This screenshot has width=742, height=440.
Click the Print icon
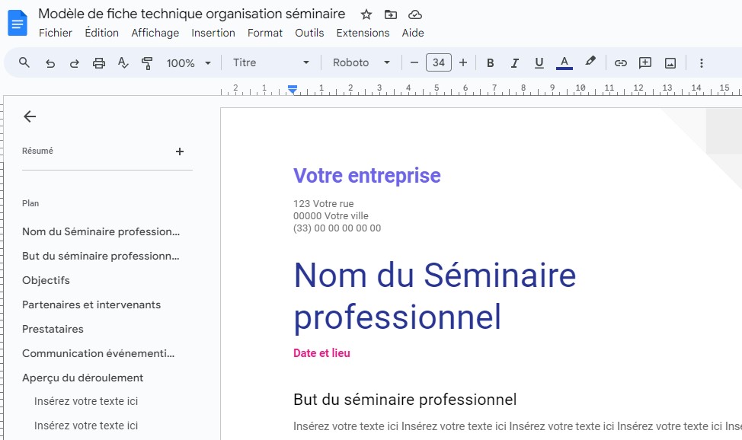tap(98, 62)
